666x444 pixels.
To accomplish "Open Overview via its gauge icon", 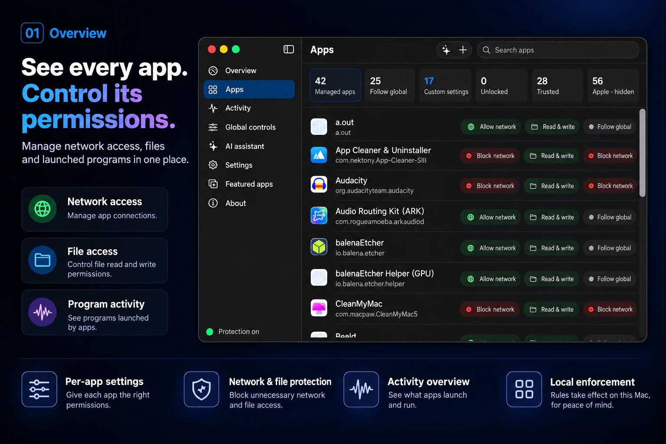I will pos(213,71).
